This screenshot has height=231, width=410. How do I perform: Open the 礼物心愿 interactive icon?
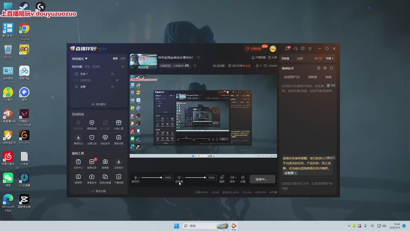click(x=119, y=123)
